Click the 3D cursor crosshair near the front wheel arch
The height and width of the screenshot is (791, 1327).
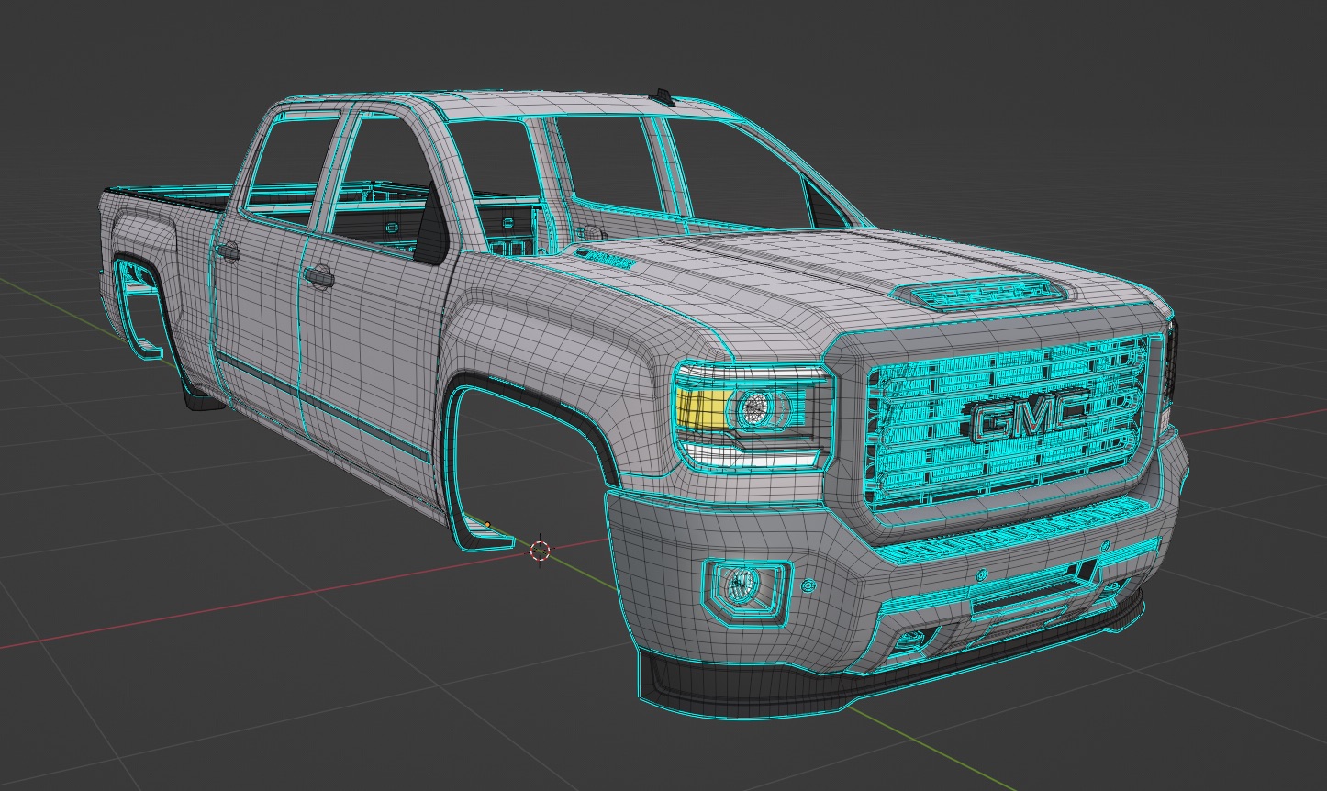point(540,551)
